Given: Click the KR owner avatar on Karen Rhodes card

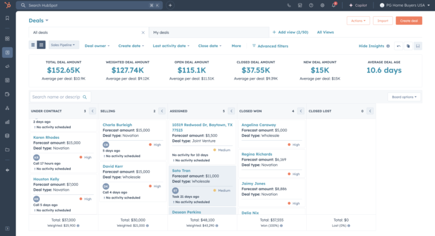Looking at the screenshot, I should point(36,158).
